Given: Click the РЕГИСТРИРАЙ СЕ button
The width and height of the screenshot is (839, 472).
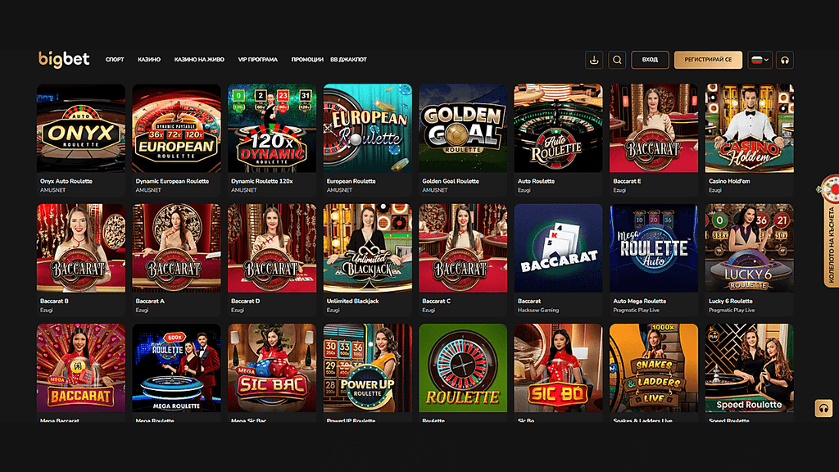Looking at the screenshot, I should [x=708, y=60].
